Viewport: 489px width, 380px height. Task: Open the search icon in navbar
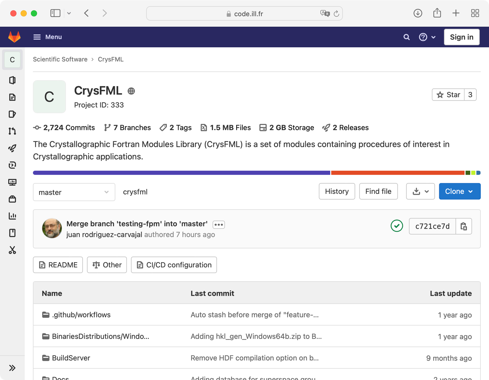(406, 37)
